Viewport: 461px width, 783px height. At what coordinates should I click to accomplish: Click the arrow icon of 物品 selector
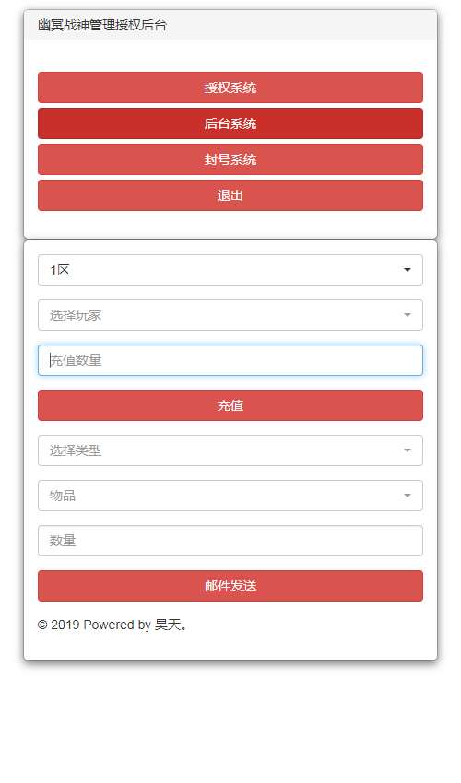pyautogui.click(x=407, y=496)
